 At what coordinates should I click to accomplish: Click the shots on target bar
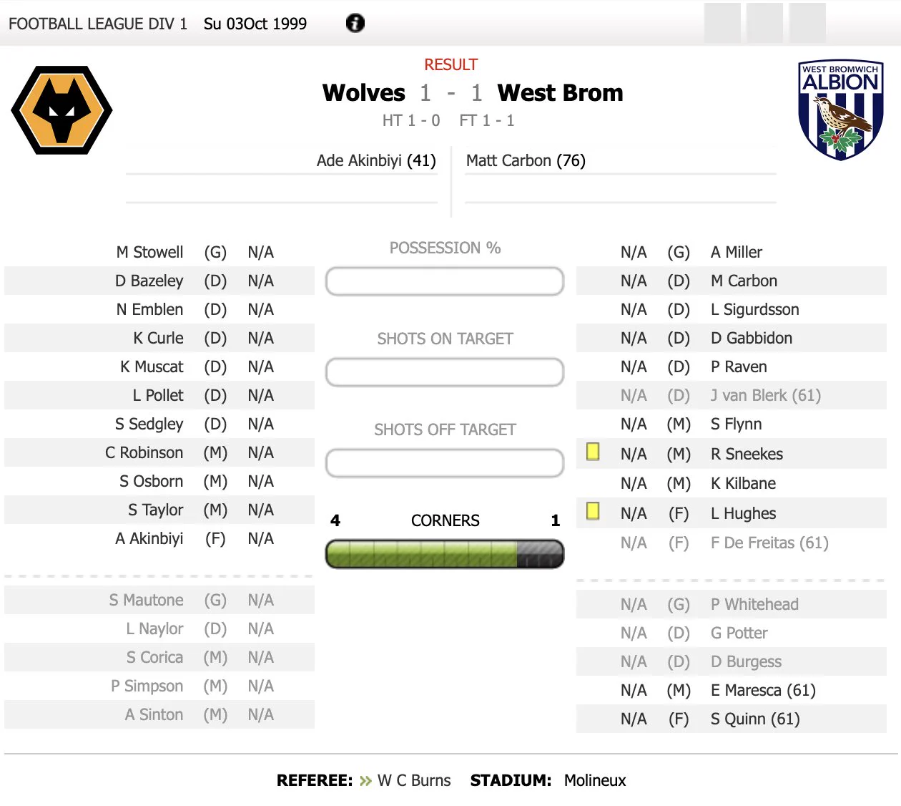pyautogui.click(x=445, y=372)
